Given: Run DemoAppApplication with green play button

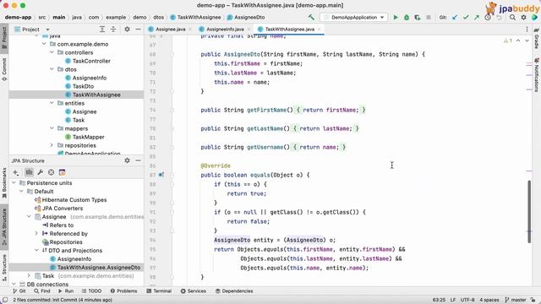Looking at the screenshot, I should (396, 17).
